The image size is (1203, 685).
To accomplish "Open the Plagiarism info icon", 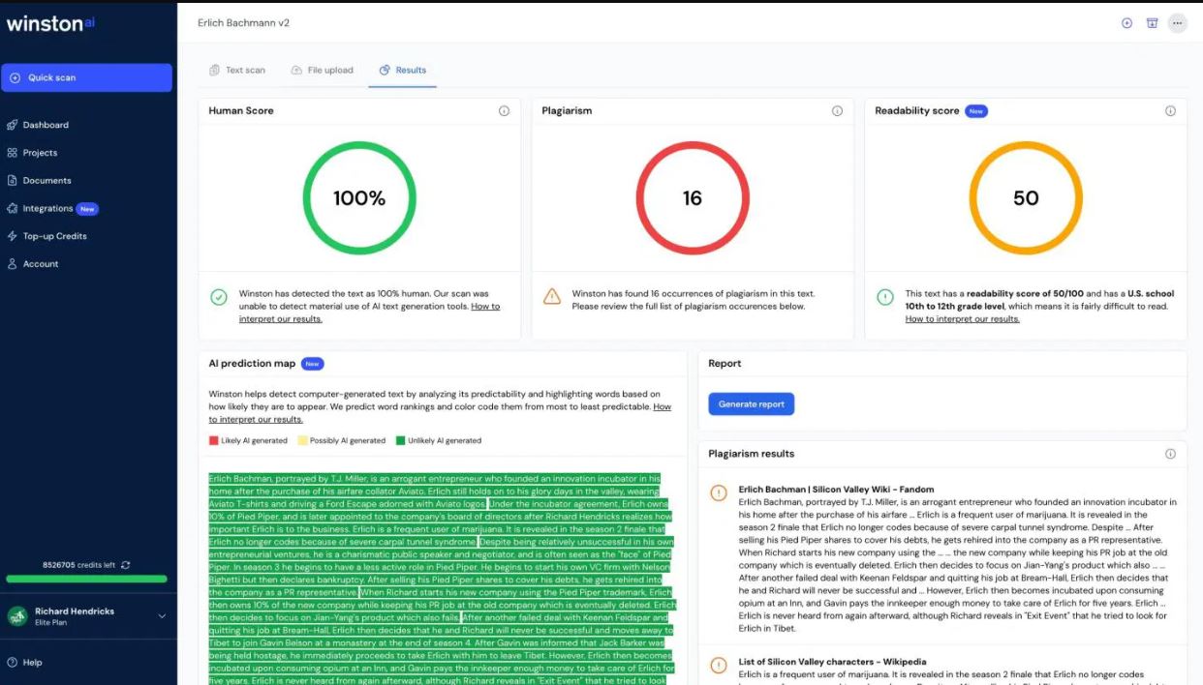I will [x=837, y=111].
